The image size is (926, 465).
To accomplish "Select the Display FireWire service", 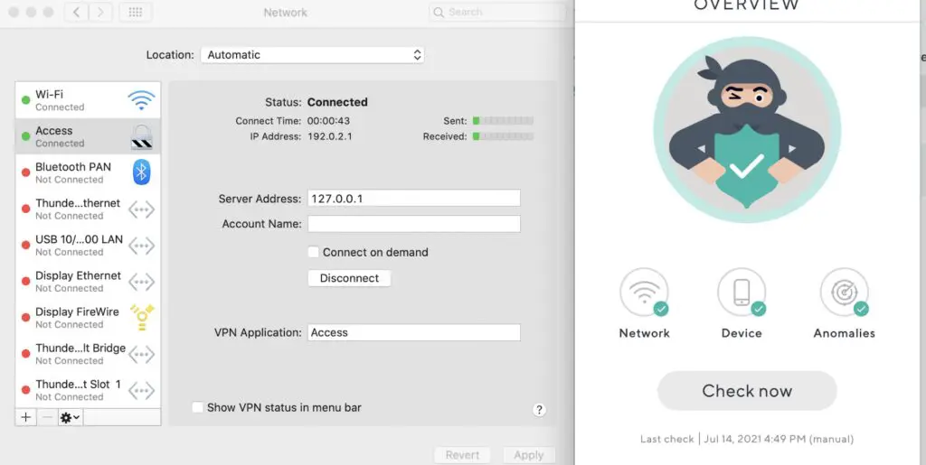I will coord(88,318).
